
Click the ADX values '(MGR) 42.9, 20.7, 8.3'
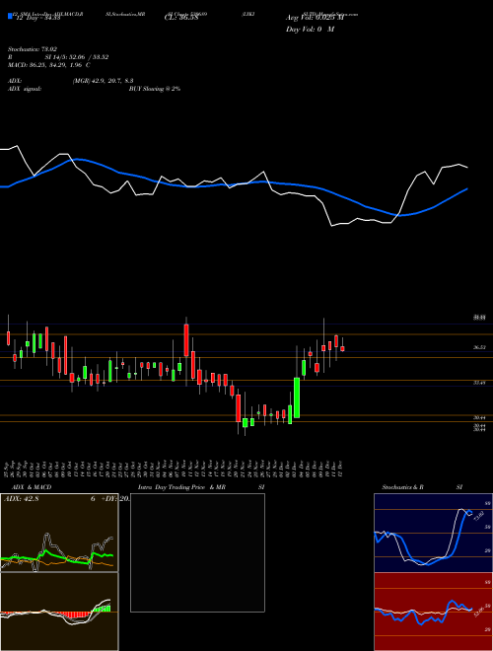click(x=103, y=81)
